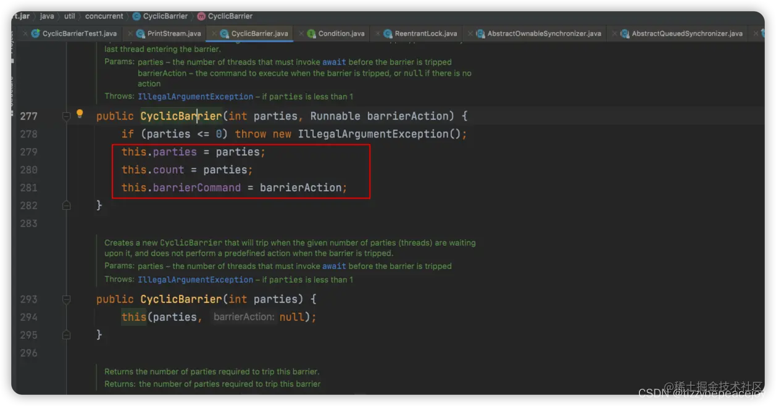Close the AbstractQueuedSynchronizer.java tab
The height and width of the screenshot is (406, 776).
pyautogui.click(x=614, y=34)
